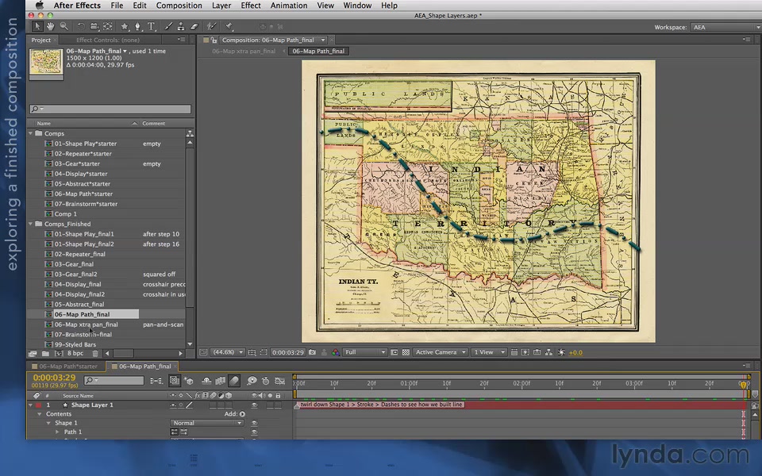
Task: Toggle Pixel Aspect Ratio Correction icon
Action: tap(514, 352)
